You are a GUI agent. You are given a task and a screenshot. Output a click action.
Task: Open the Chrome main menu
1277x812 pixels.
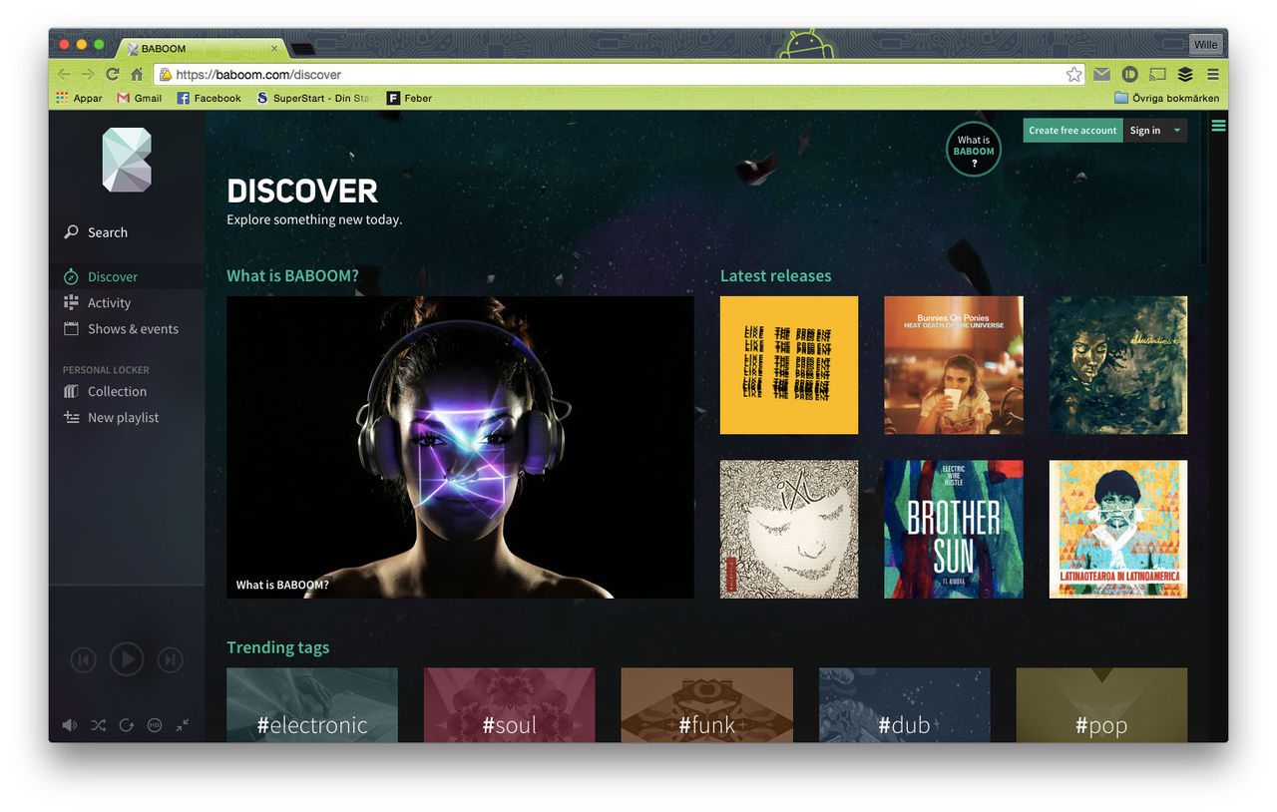[x=1213, y=74]
